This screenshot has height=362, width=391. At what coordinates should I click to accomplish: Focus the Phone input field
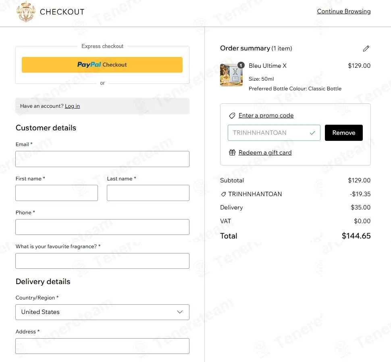[102, 227]
